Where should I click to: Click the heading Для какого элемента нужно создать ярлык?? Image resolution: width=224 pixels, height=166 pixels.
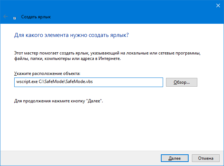pos(72,35)
